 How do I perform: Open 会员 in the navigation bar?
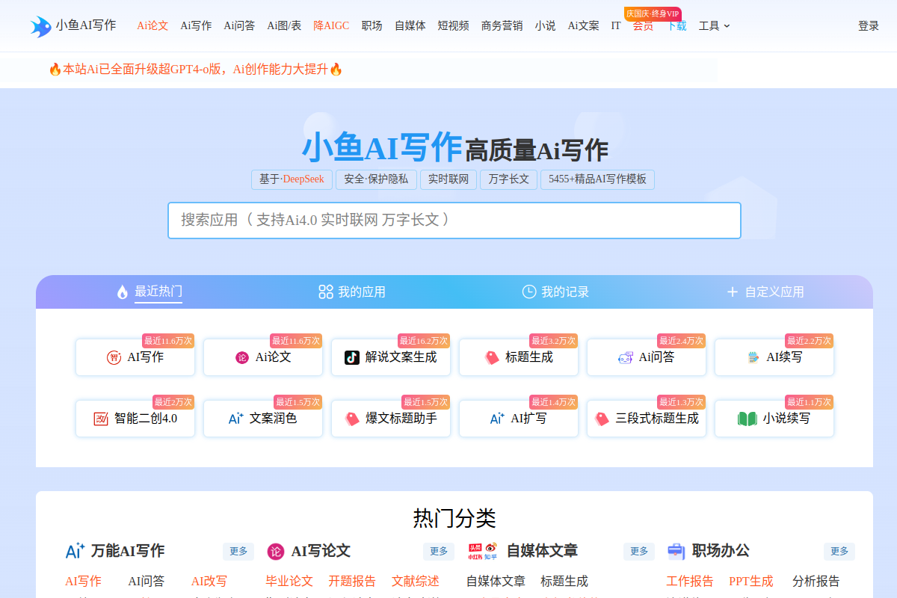[643, 26]
